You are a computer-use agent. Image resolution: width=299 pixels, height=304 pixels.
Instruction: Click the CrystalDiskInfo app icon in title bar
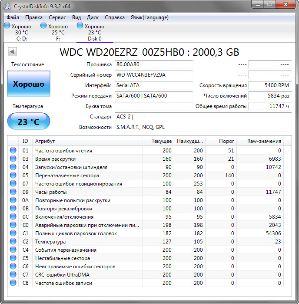pos(7,6)
